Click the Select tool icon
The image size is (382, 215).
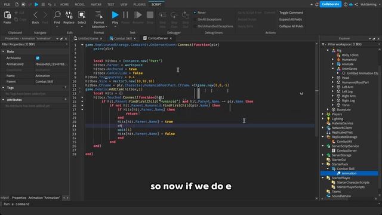point(82,15)
